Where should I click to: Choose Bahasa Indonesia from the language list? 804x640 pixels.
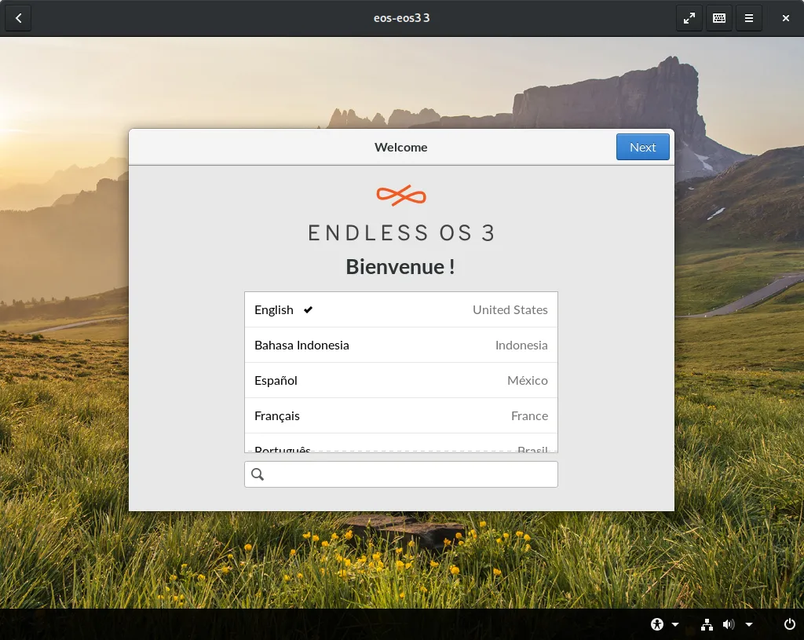[400, 345]
